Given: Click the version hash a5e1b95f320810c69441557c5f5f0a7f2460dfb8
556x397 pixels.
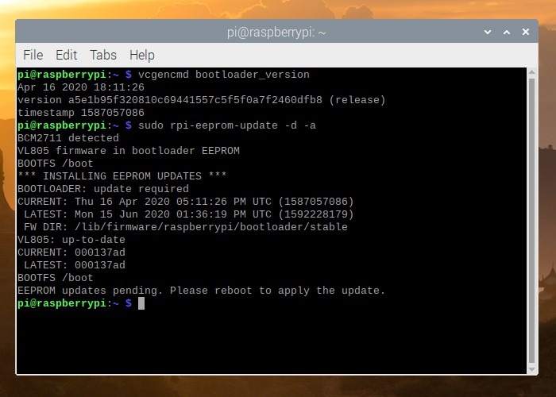Looking at the screenshot, I should click(x=195, y=100).
